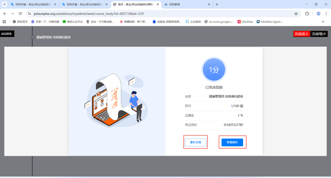Close the active 首页 tab
Screen dimensions: 331x178
click(158, 5)
